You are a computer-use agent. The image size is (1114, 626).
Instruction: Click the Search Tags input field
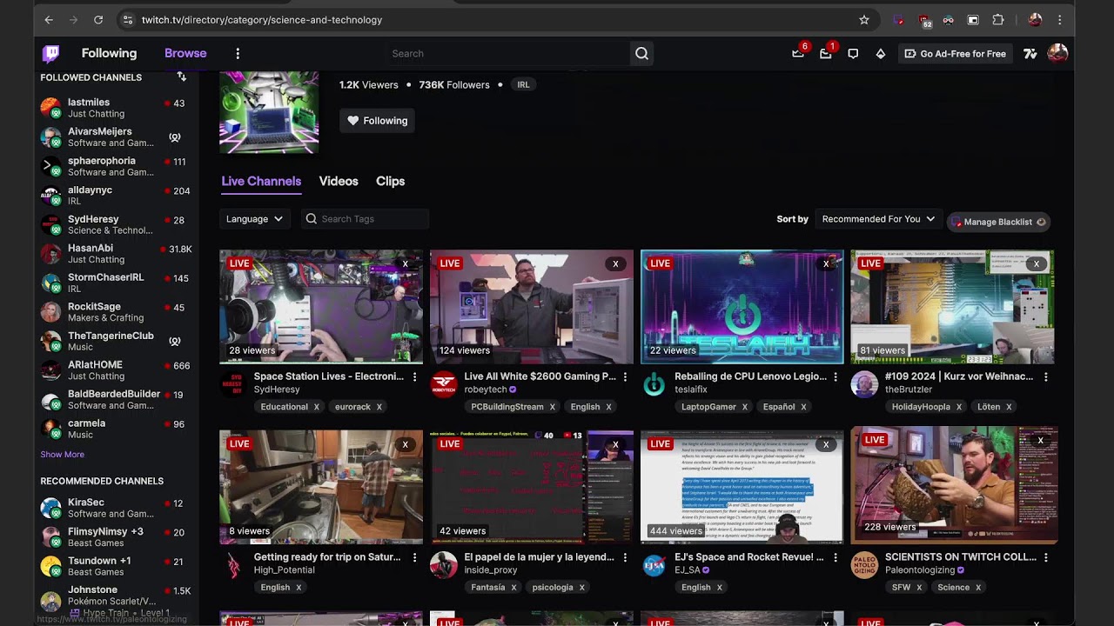[365, 219]
